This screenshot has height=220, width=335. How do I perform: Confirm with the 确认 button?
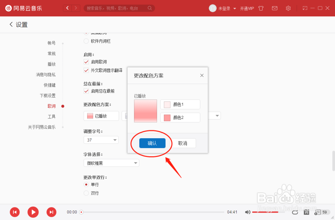click(x=152, y=143)
